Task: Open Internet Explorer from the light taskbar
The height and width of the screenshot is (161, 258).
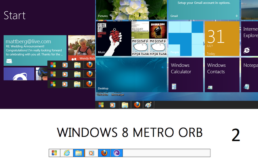Action: (67, 153)
